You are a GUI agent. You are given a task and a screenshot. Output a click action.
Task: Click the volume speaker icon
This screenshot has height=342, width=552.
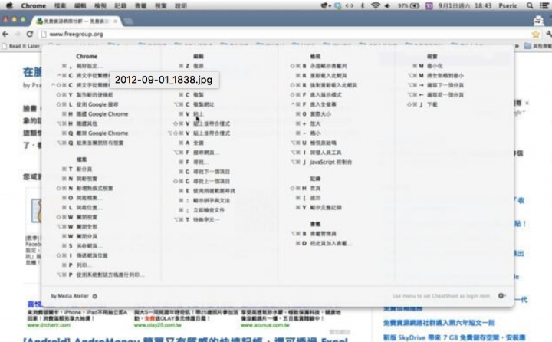388,5
